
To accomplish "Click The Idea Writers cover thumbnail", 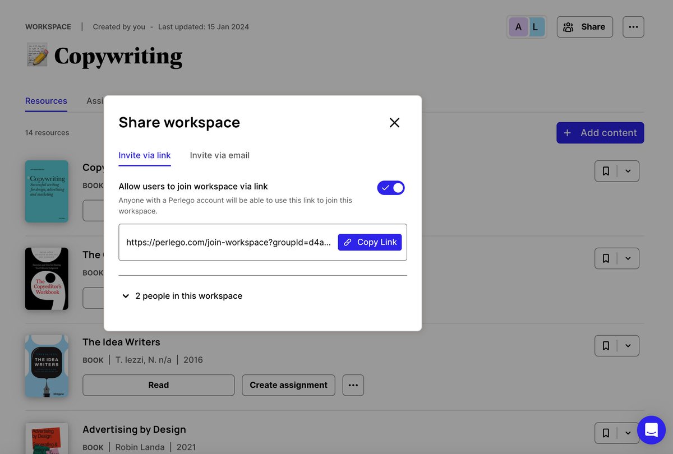I will [x=47, y=366].
